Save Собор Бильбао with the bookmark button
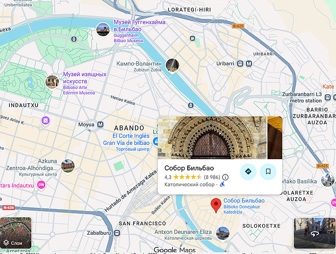This screenshot has width=336, height=254. [x=268, y=172]
